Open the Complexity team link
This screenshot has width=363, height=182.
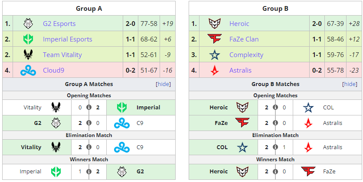[x=246, y=55]
